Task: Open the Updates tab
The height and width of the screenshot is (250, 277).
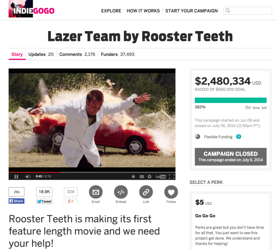Action: pyautogui.click(x=41, y=54)
